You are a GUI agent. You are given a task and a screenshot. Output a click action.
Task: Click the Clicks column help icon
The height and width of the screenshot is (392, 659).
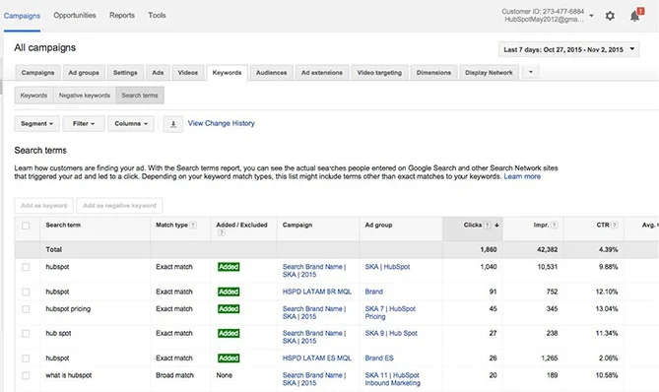click(x=488, y=226)
